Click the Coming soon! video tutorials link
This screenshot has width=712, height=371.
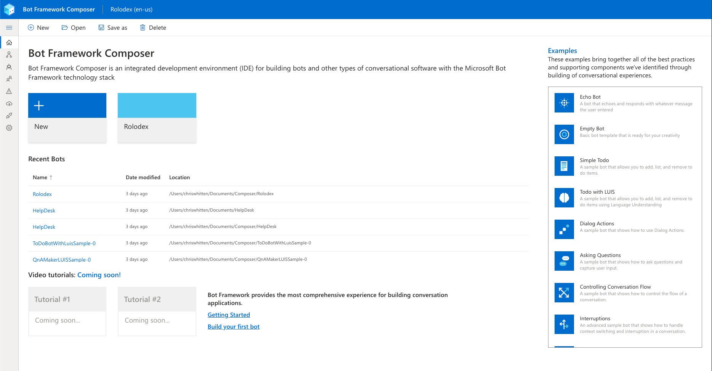tap(99, 275)
